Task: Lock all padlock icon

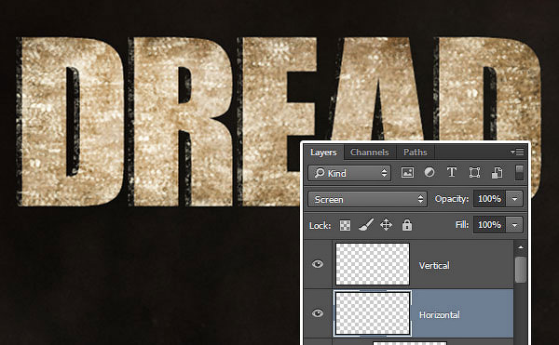Action: click(407, 225)
